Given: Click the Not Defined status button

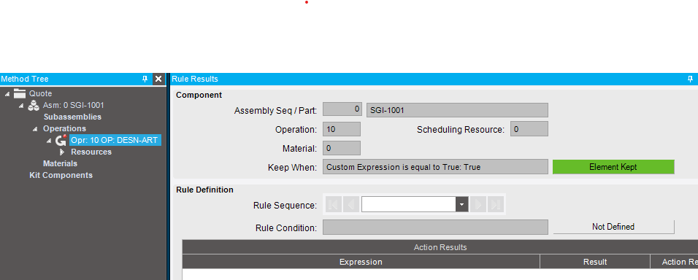Looking at the screenshot, I should pos(613,227).
